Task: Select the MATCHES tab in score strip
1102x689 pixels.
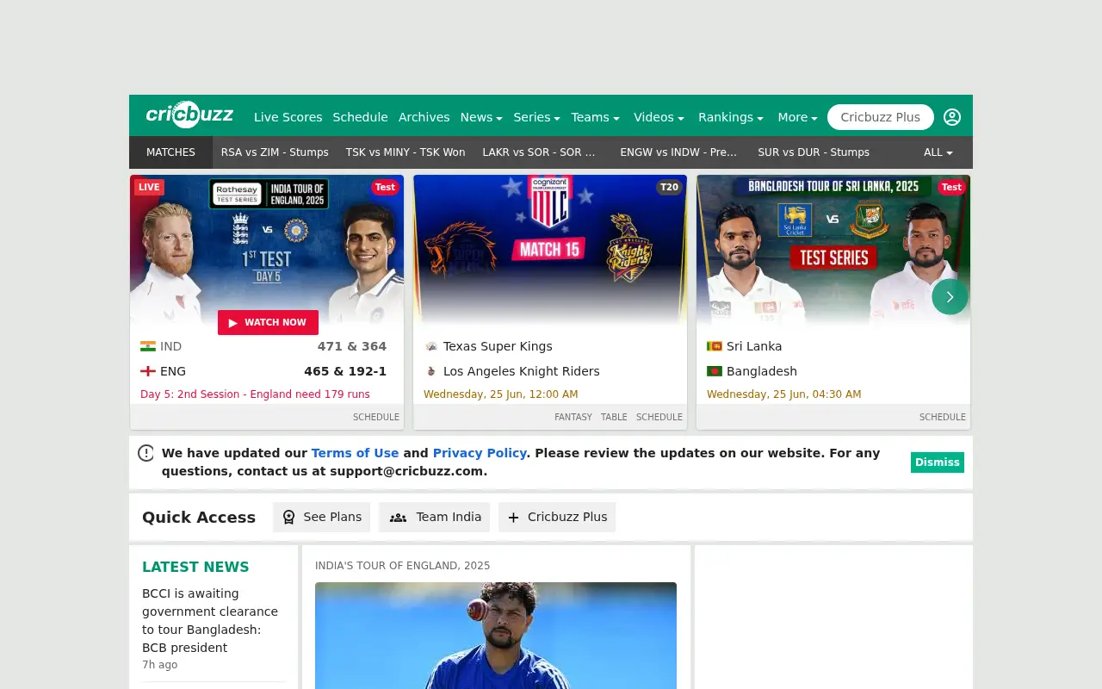Action: pos(170,152)
